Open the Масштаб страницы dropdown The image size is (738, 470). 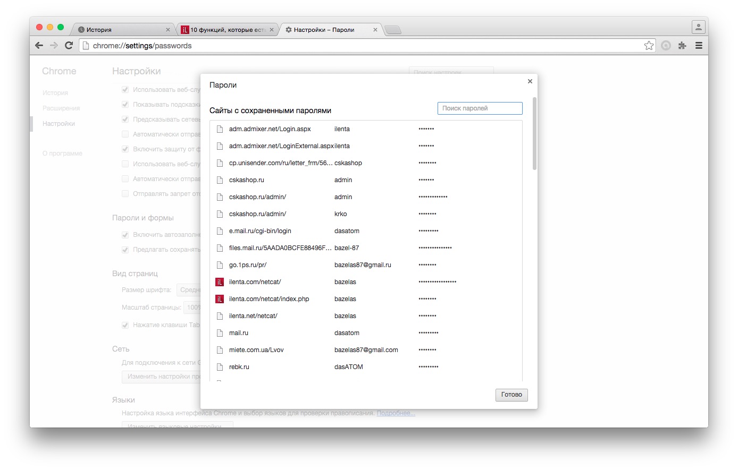pyautogui.click(x=192, y=307)
